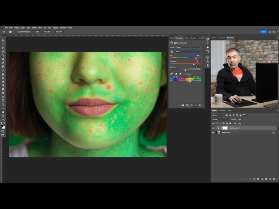The width and height of the screenshot is (279, 209).
Task: Select the Gradient tool
Action: click(3, 85)
